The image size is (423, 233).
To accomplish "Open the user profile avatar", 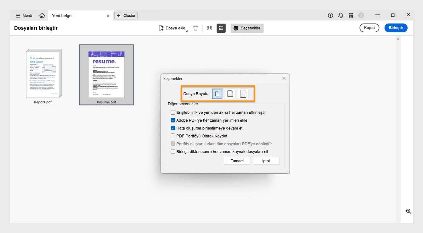I will [x=361, y=15].
